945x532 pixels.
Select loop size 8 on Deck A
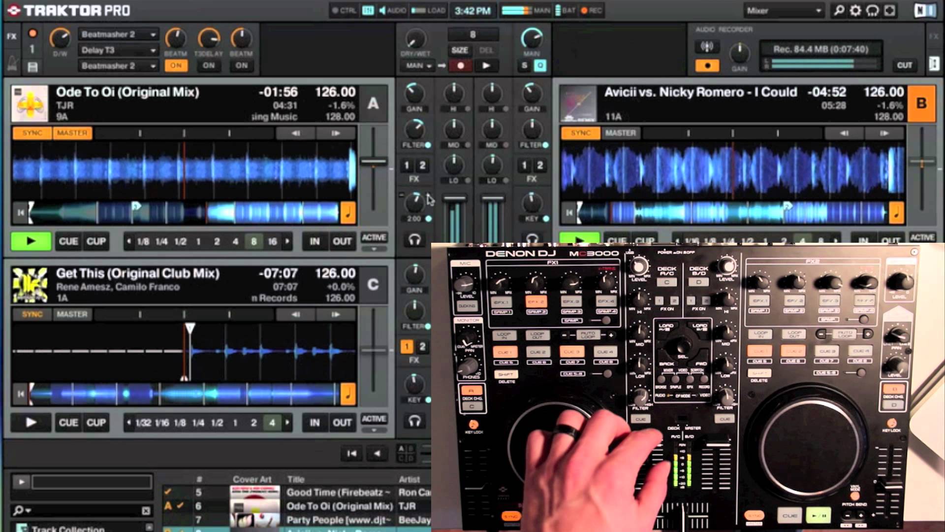[x=254, y=241]
